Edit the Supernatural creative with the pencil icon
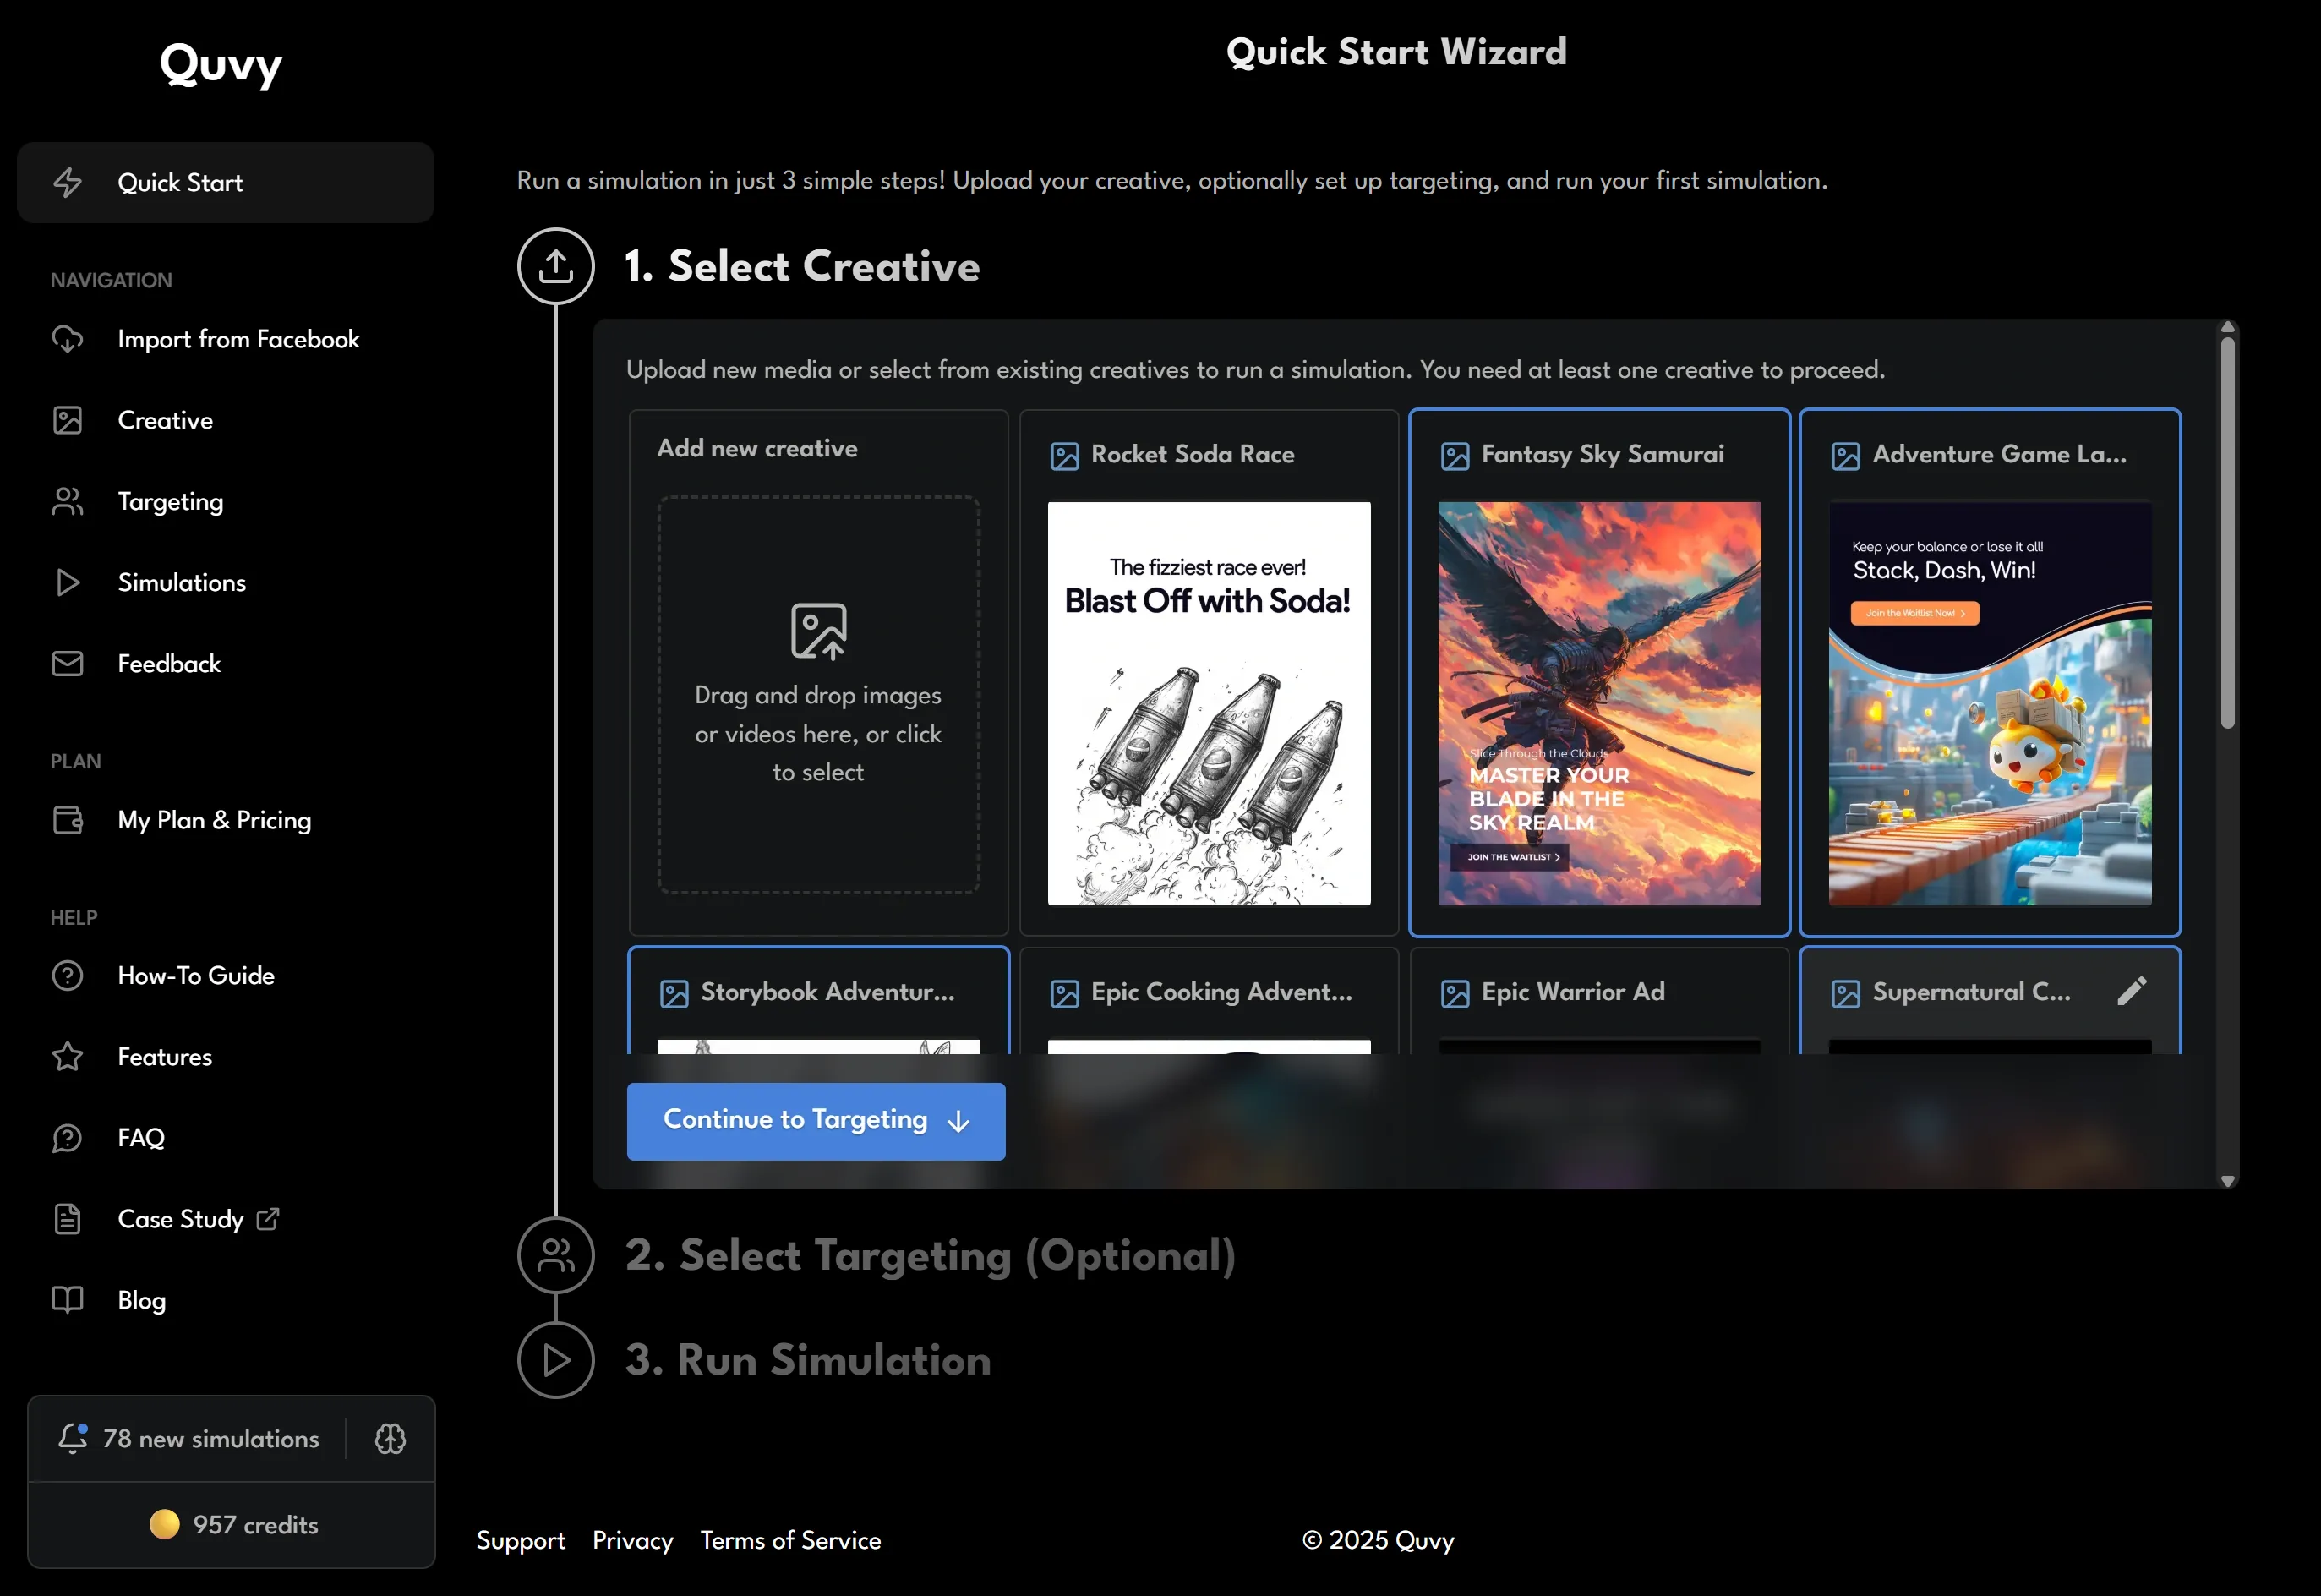The width and height of the screenshot is (2321, 1596). tap(2132, 991)
